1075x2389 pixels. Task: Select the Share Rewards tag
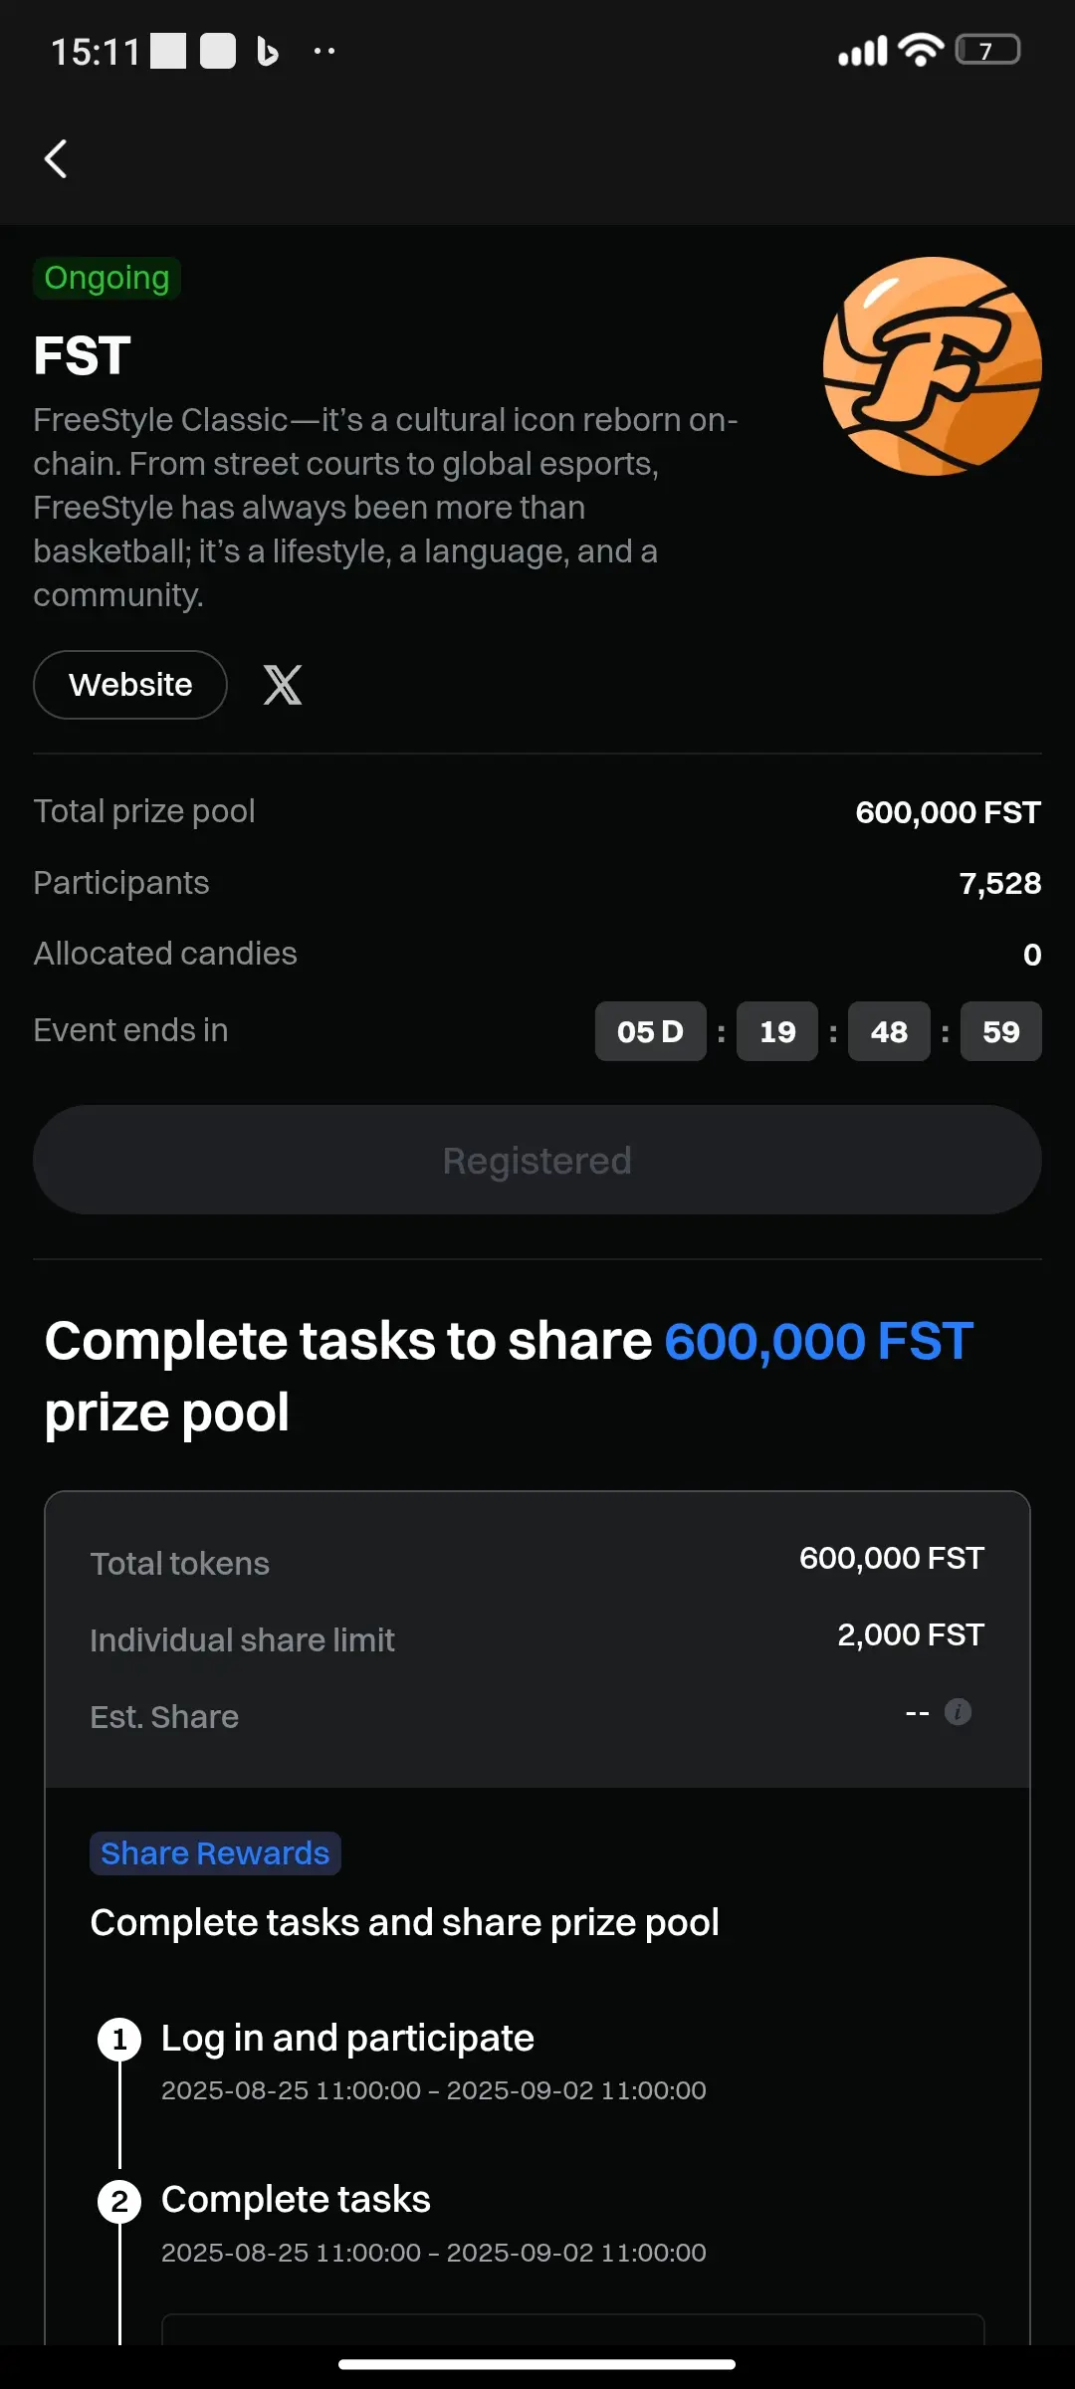(215, 1853)
